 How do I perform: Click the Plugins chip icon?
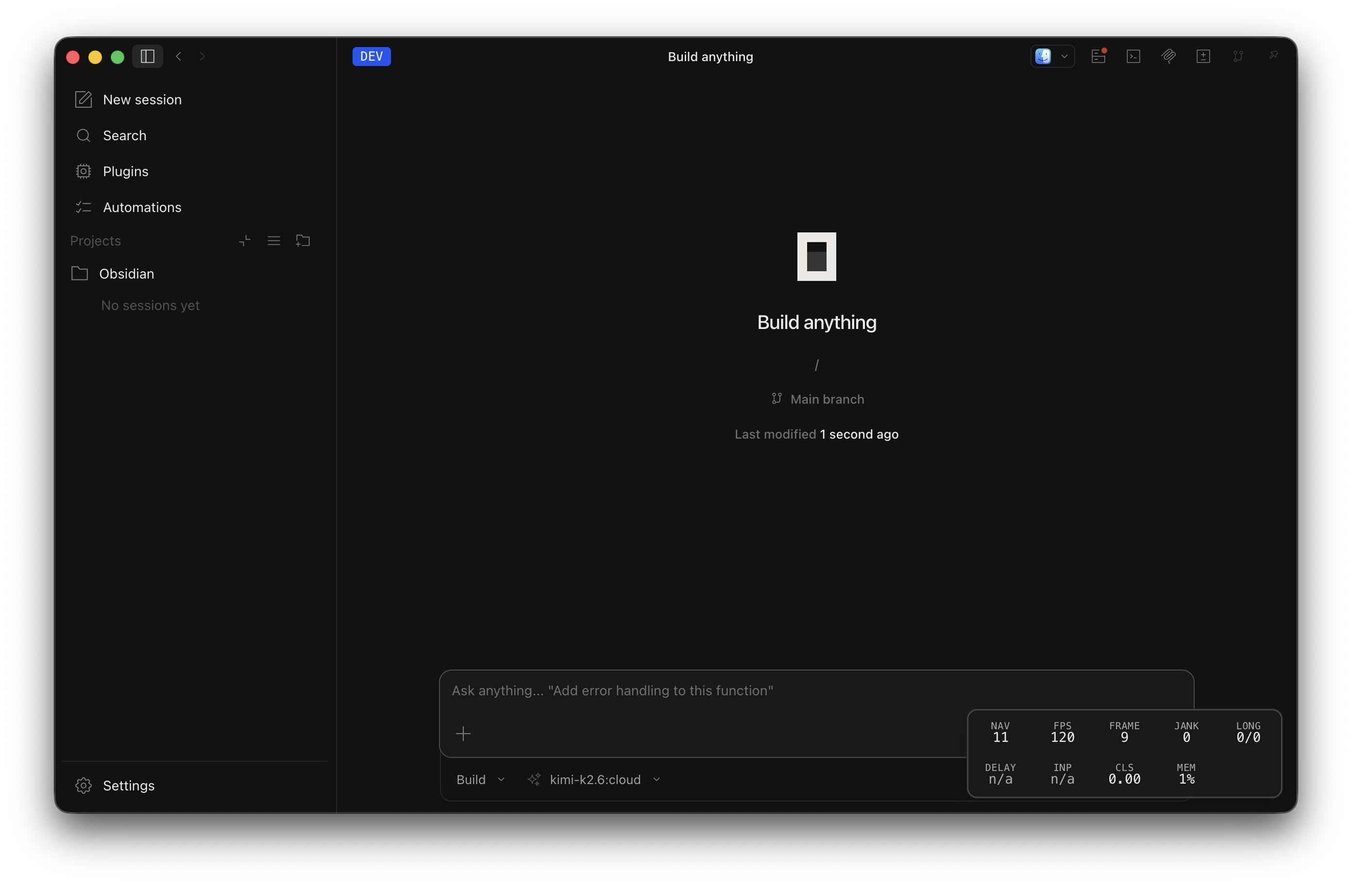click(84, 171)
